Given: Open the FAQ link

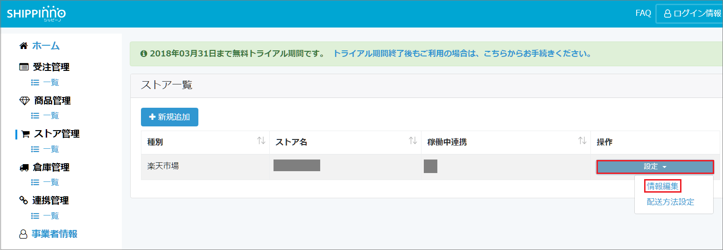Looking at the screenshot, I should (643, 13).
